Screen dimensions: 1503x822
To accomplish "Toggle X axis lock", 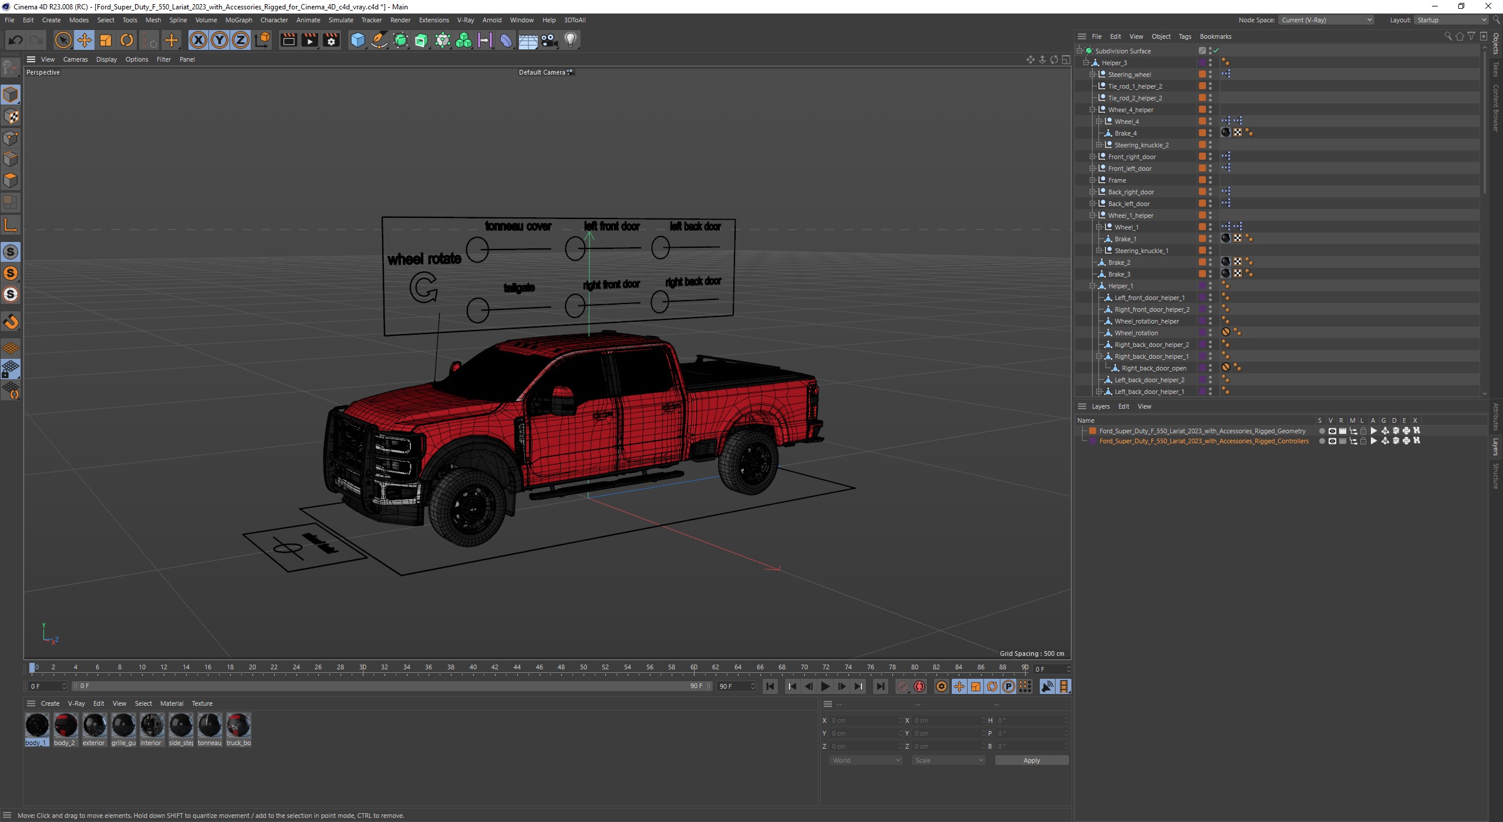I will pos(198,40).
